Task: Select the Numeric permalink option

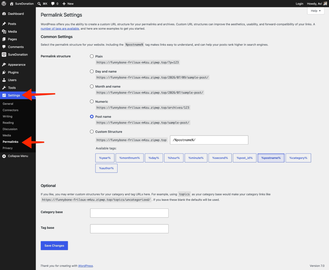Action: (92, 101)
